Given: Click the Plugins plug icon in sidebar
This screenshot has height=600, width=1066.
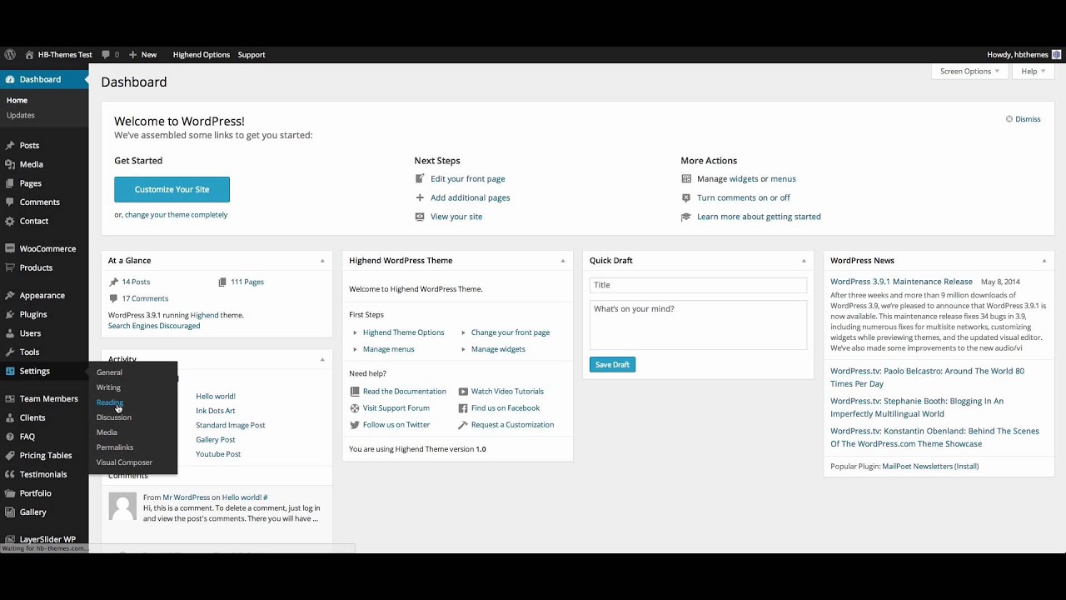Looking at the screenshot, I should coord(10,314).
